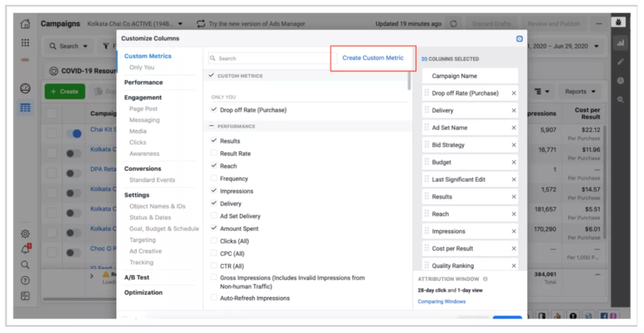Click the metrics Search input field
The height and width of the screenshot is (333, 644).
[x=268, y=58]
